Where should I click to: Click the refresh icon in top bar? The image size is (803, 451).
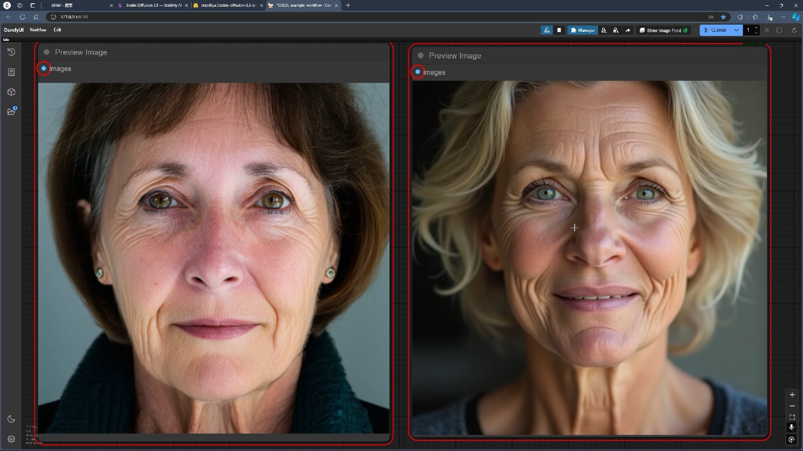(x=794, y=30)
